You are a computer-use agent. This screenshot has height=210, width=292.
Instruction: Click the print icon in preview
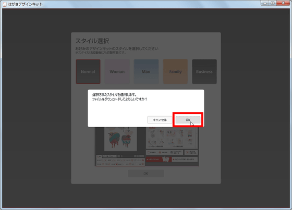coord(160,152)
